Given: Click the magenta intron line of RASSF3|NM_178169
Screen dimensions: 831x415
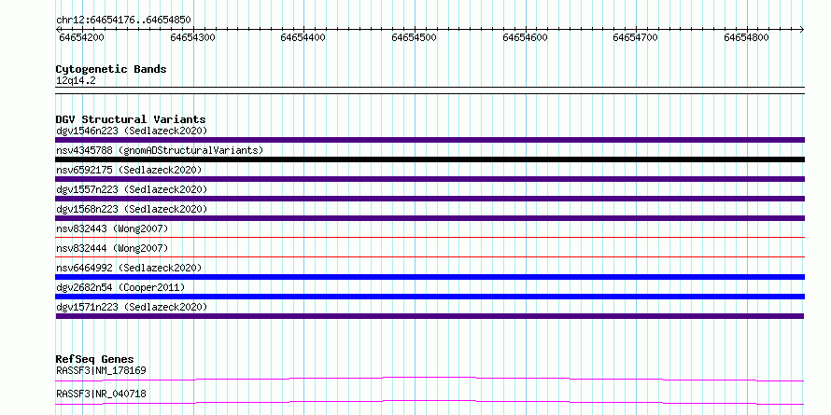Looking at the screenshot, I should click(430, 379).
